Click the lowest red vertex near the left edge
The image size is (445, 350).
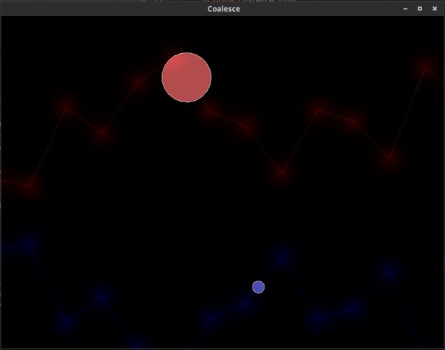point(30,186)
